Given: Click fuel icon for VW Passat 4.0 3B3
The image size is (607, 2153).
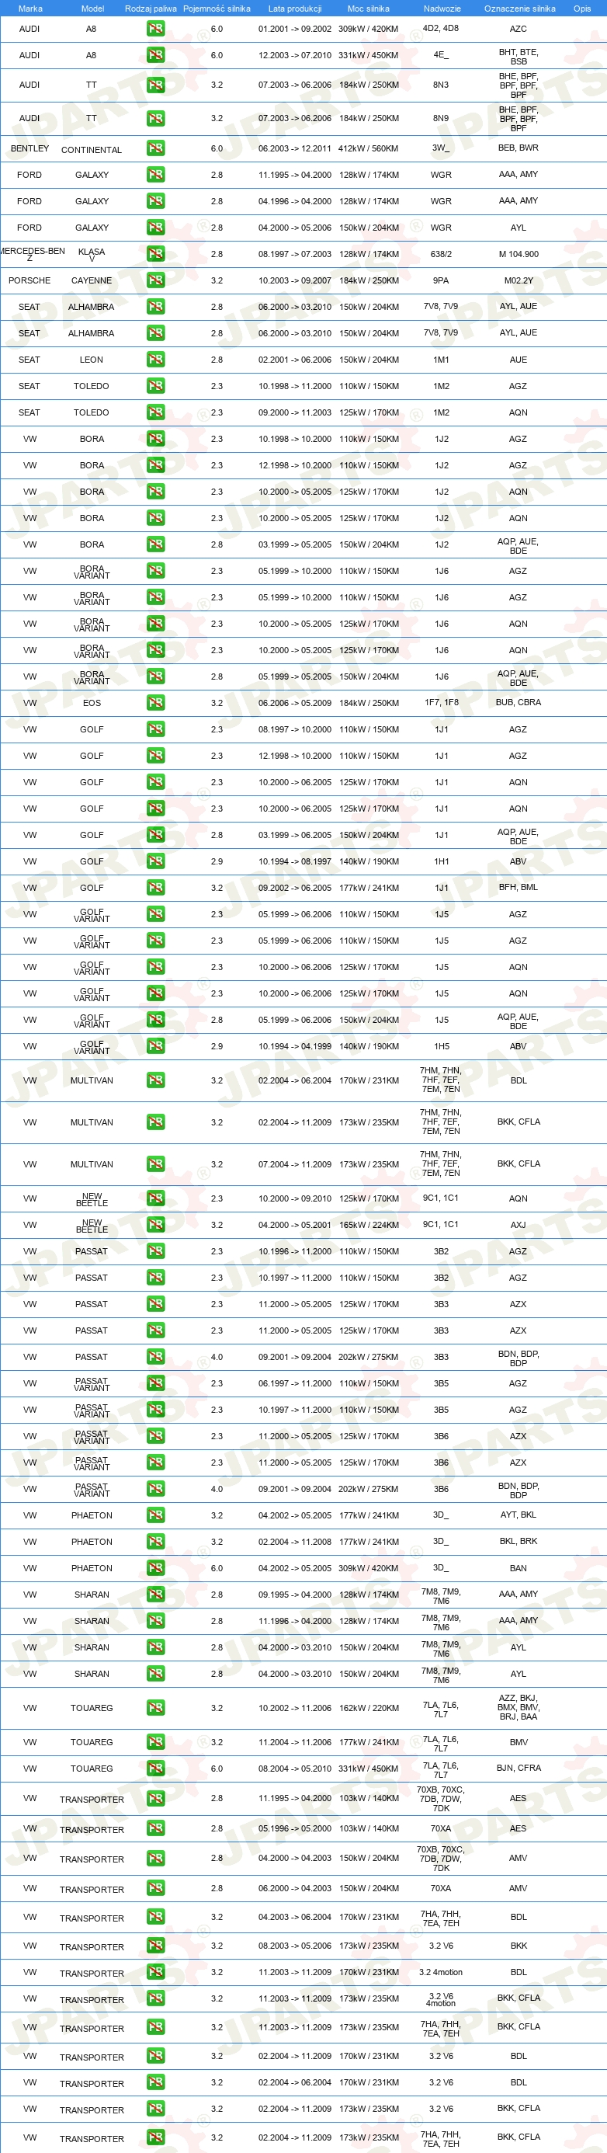Looking at the screenshot, I should click(x=155, y=1358).
